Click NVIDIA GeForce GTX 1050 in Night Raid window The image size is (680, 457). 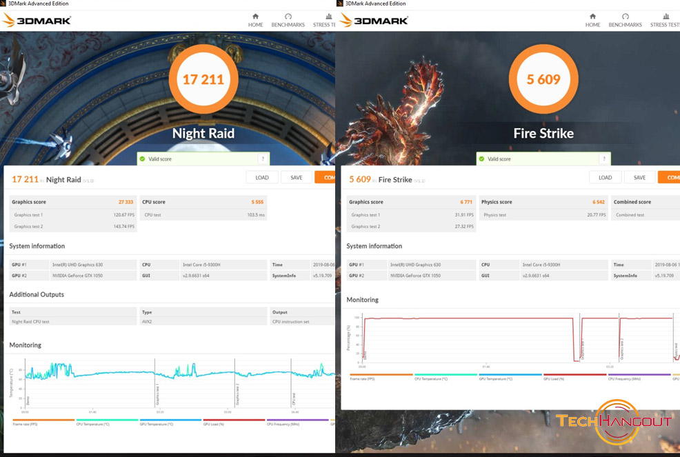coord(78,275)
